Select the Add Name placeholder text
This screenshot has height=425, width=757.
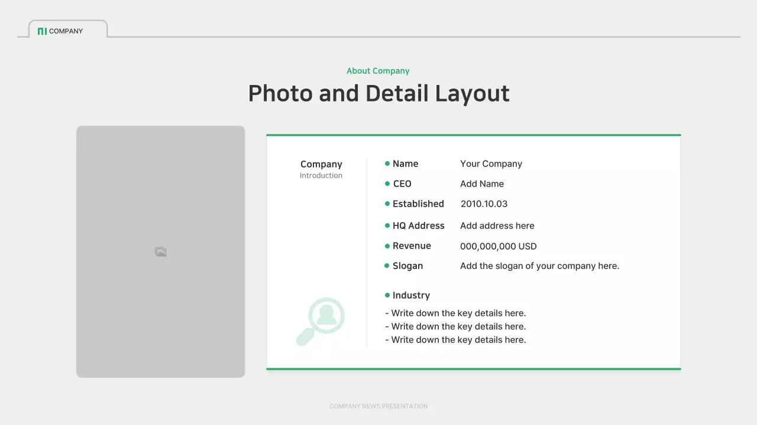pyautogui.click(x=482, y=184)
